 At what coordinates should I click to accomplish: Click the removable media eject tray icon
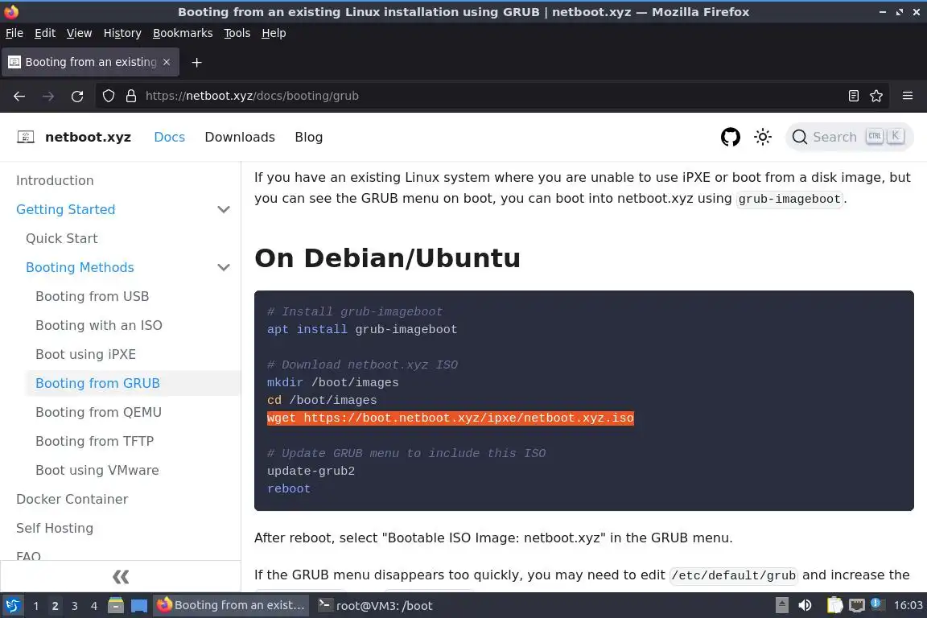tap(781, 606)
